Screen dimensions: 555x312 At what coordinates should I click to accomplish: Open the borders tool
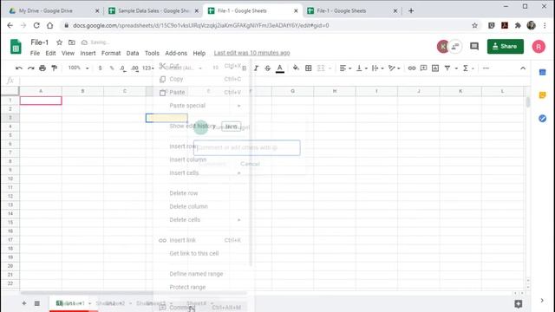(x=309, y=68)
